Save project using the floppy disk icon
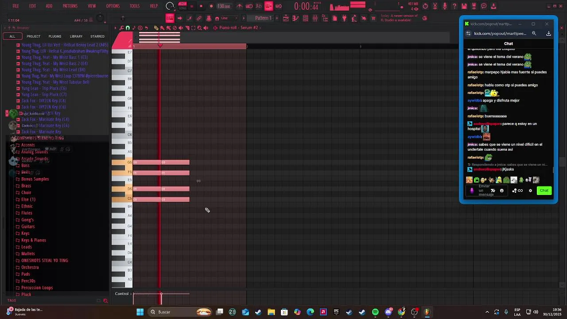The image size is (567, 319). pos(464,6)
